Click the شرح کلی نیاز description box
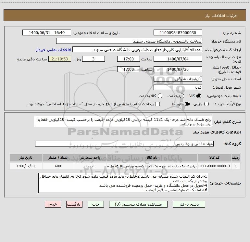The width and height of the screenshot is (250, 242). pos(123,121)
